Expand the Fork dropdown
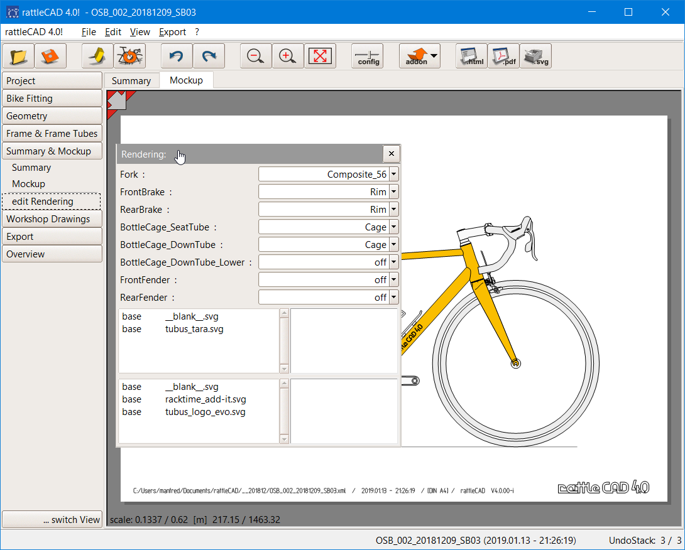This screenshot has height=550, width=685. (x=394, y=174)
